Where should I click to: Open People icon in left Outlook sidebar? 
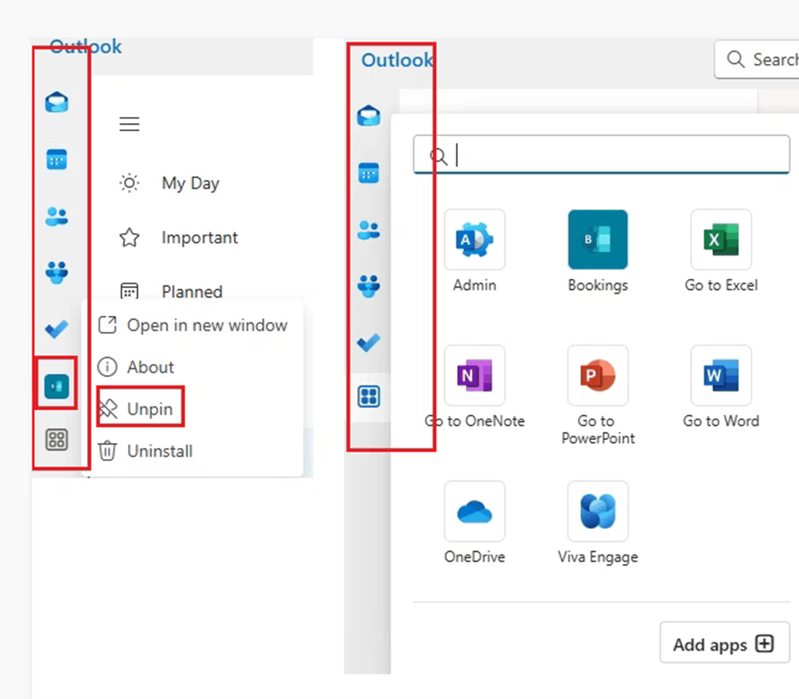coord(57,216)
